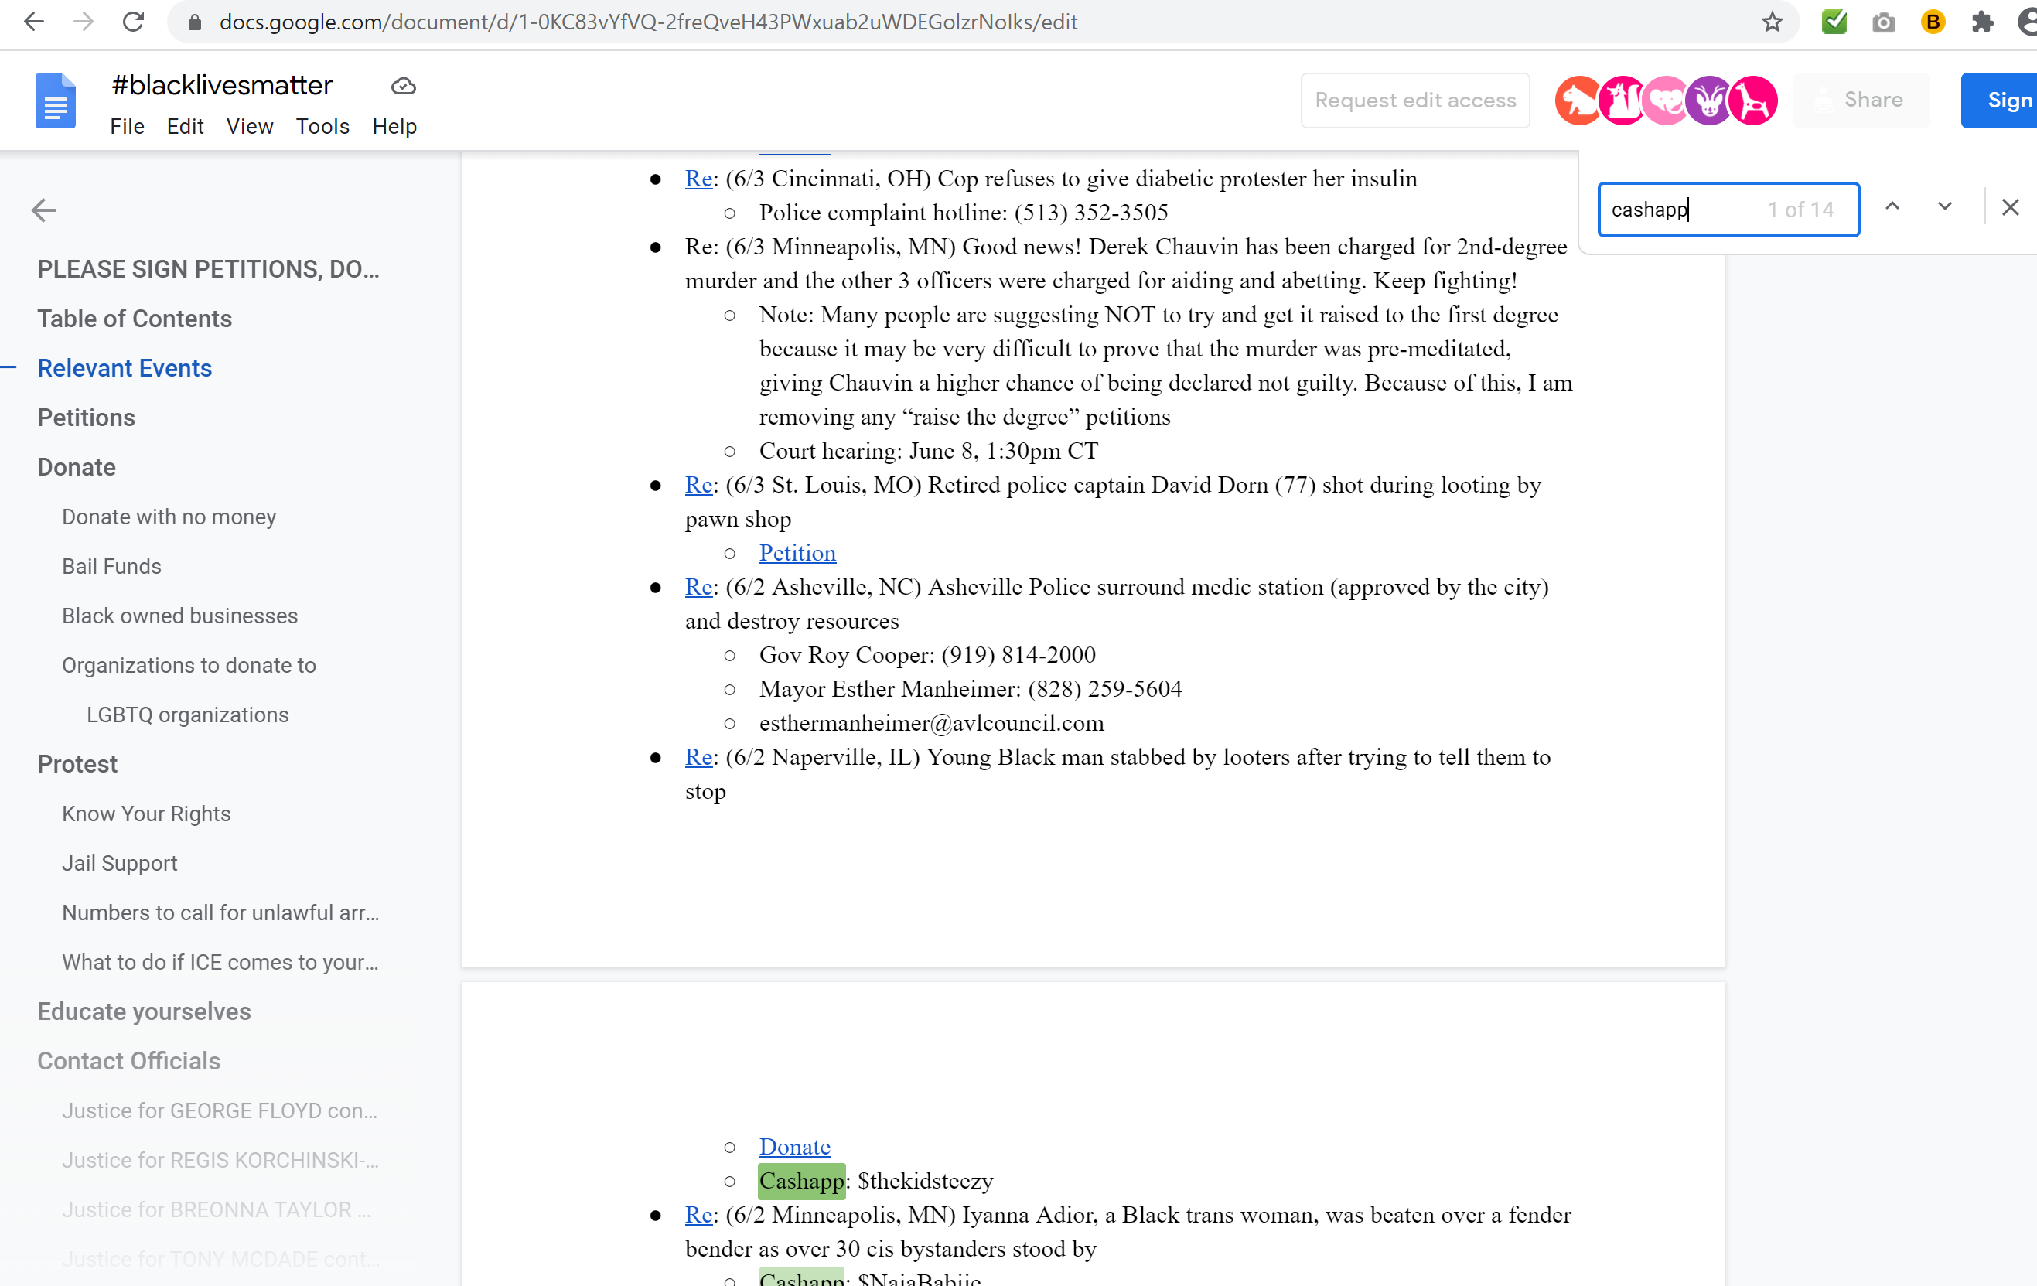Viewport: 2037px width, 1286px height.
Task: Open the Edit menu
Action: point(186,126)
